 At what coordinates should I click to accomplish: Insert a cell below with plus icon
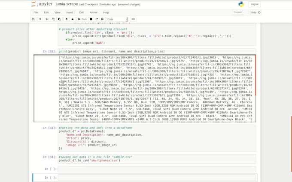(40, 19)
